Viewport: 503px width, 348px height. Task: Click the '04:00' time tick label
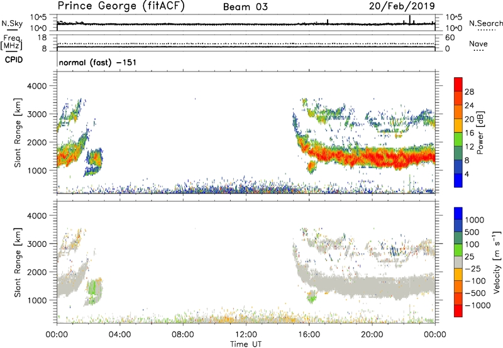pyautogui.click(x=119, y=334)
